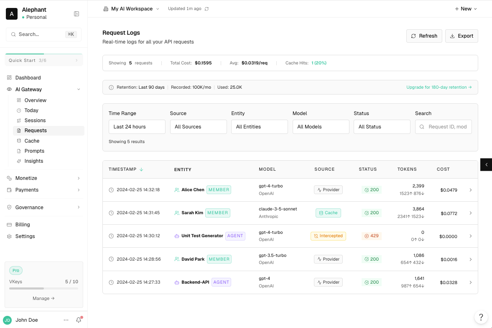Open the All Entities dropdown

click(260, 127)
